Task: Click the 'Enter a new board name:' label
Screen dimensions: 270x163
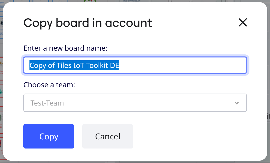Action: point(65,48)
